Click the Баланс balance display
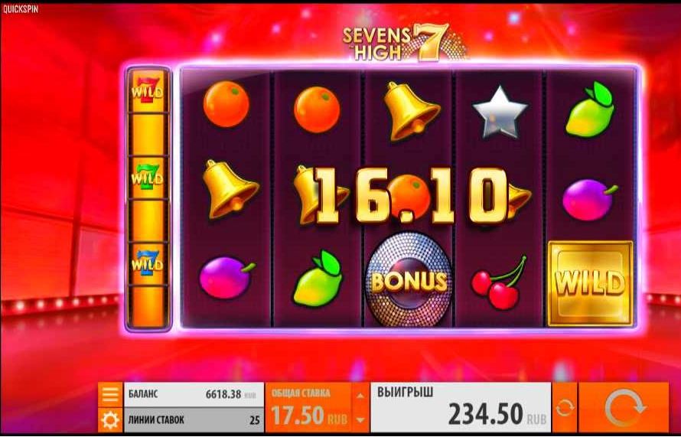The width and height of the screenshot is (681, 437). (194, 394)
